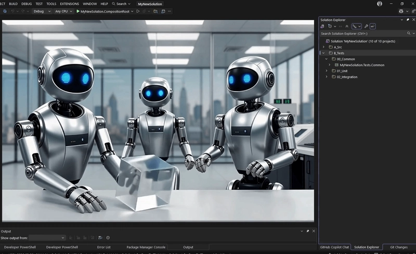Pin the Solution Explorer panel
Screen dimensions: 416x254
(408, 19)
